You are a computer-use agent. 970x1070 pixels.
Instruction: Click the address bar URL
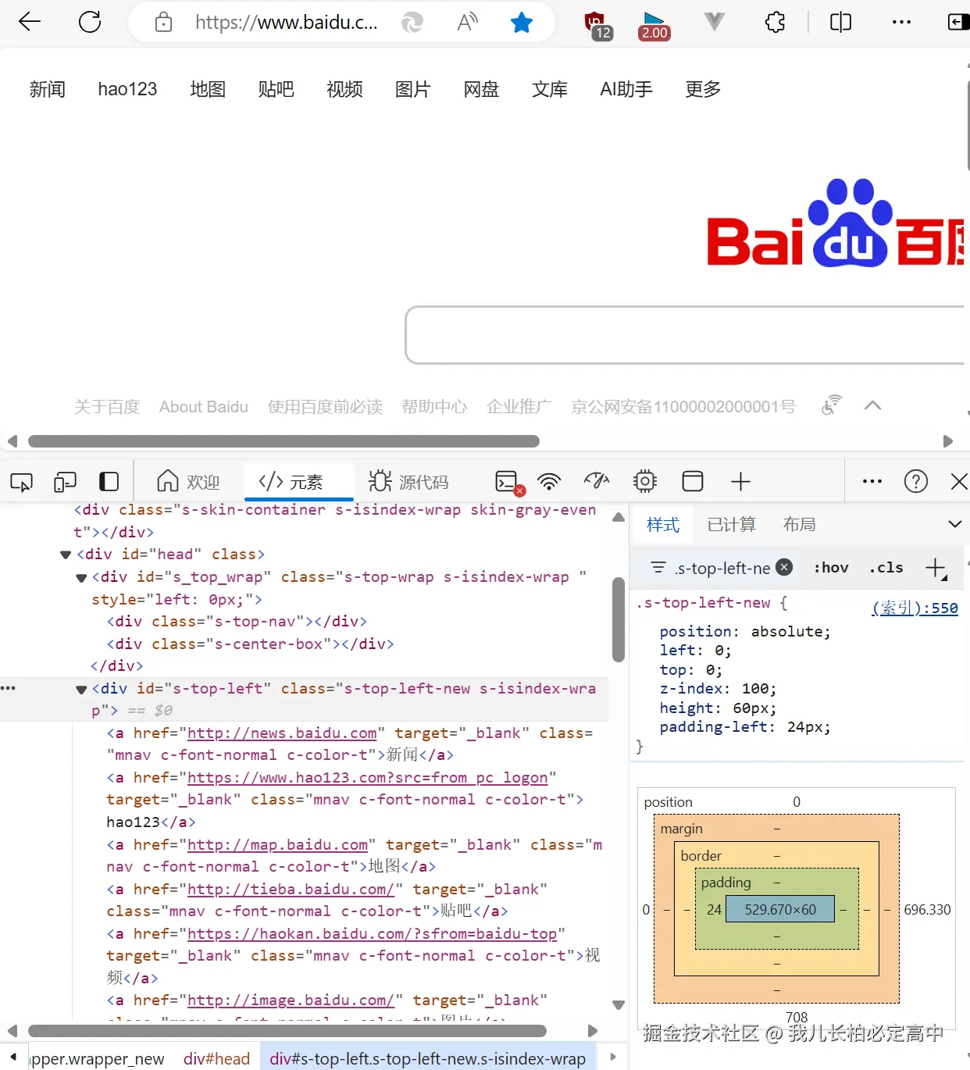click(x=286, y=22)
